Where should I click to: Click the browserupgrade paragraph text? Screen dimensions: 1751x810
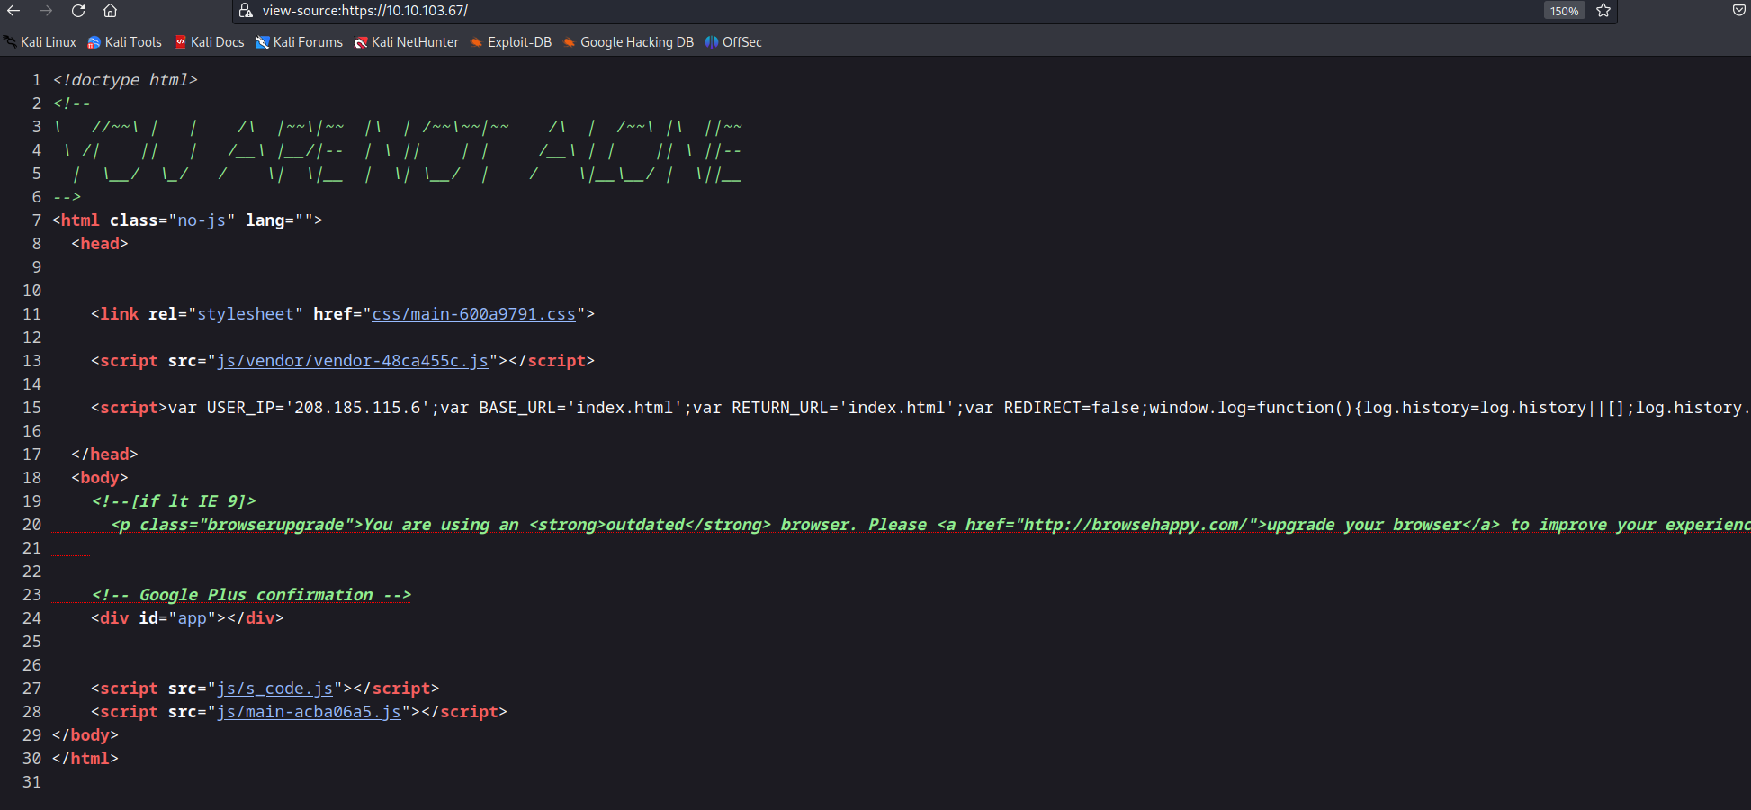click(x=930, y=525)
